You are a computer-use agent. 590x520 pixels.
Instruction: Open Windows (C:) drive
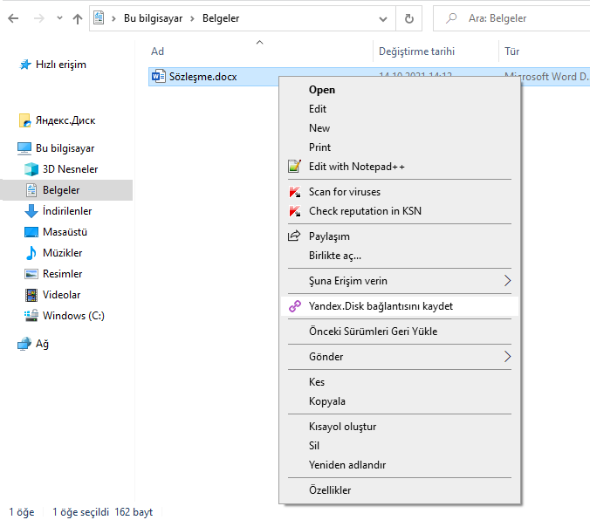pyautogui.click(x=73, y=315)
